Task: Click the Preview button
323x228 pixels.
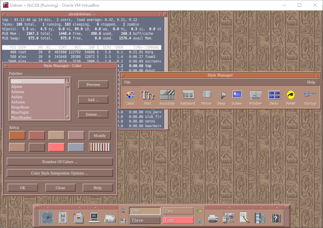Action: coord(93,85)
